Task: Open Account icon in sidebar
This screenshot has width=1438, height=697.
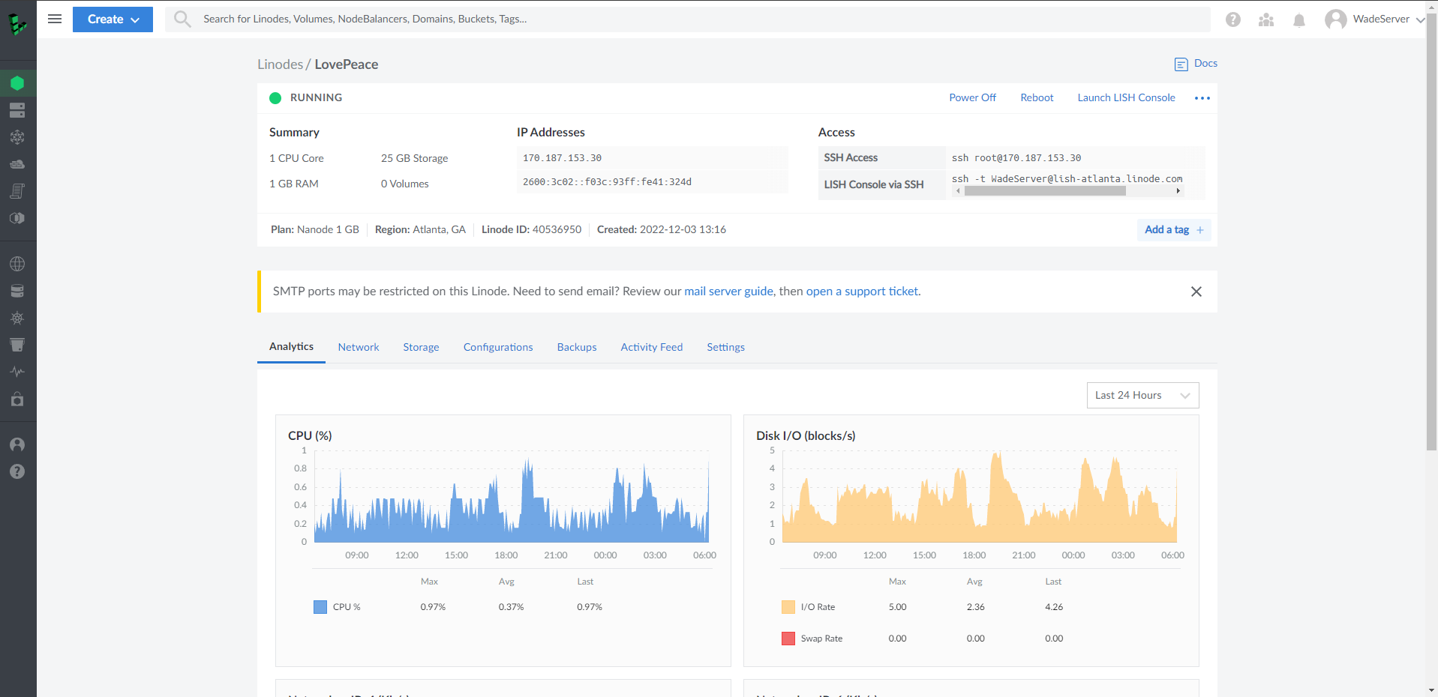Action: point(17,444)
